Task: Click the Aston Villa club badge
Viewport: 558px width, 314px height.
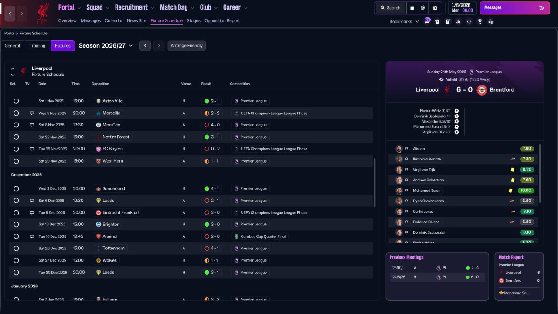Action: tap(99, 101)
